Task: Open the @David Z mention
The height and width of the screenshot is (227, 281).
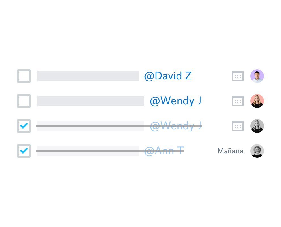Action: [168, 76]
